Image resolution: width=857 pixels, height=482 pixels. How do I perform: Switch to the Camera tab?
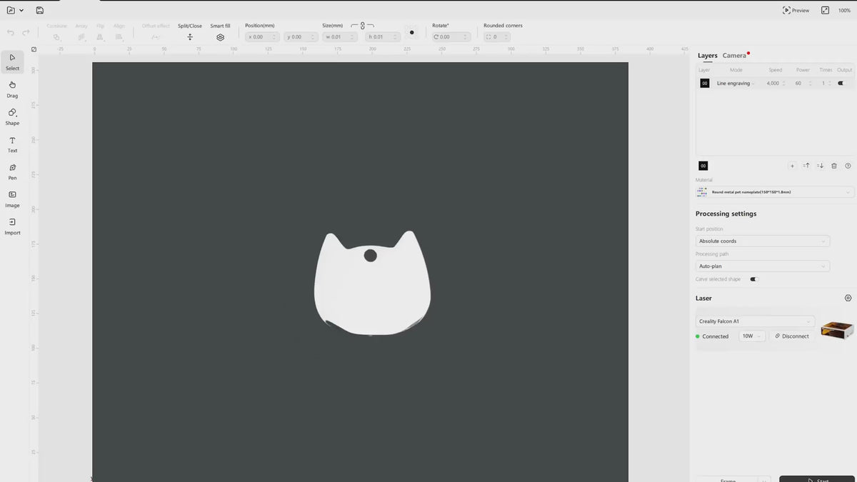point(733,56)
